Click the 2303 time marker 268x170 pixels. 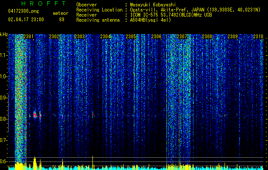80,37
